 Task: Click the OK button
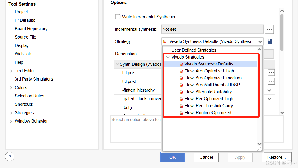(172, 157)
